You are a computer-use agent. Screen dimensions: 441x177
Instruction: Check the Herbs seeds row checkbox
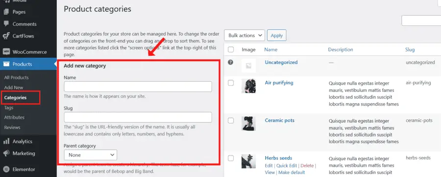231,158
